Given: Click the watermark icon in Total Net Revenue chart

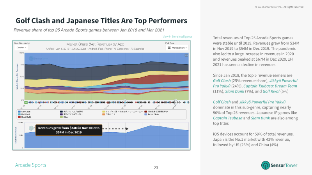Looking at the screenshot, I should point(31,128).
